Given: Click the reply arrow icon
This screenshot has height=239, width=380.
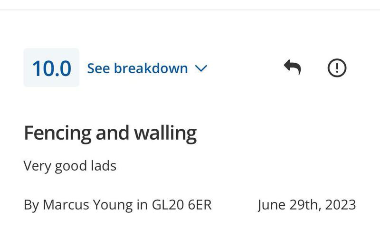Looking at the screenshot, I should tap(292, 67).
